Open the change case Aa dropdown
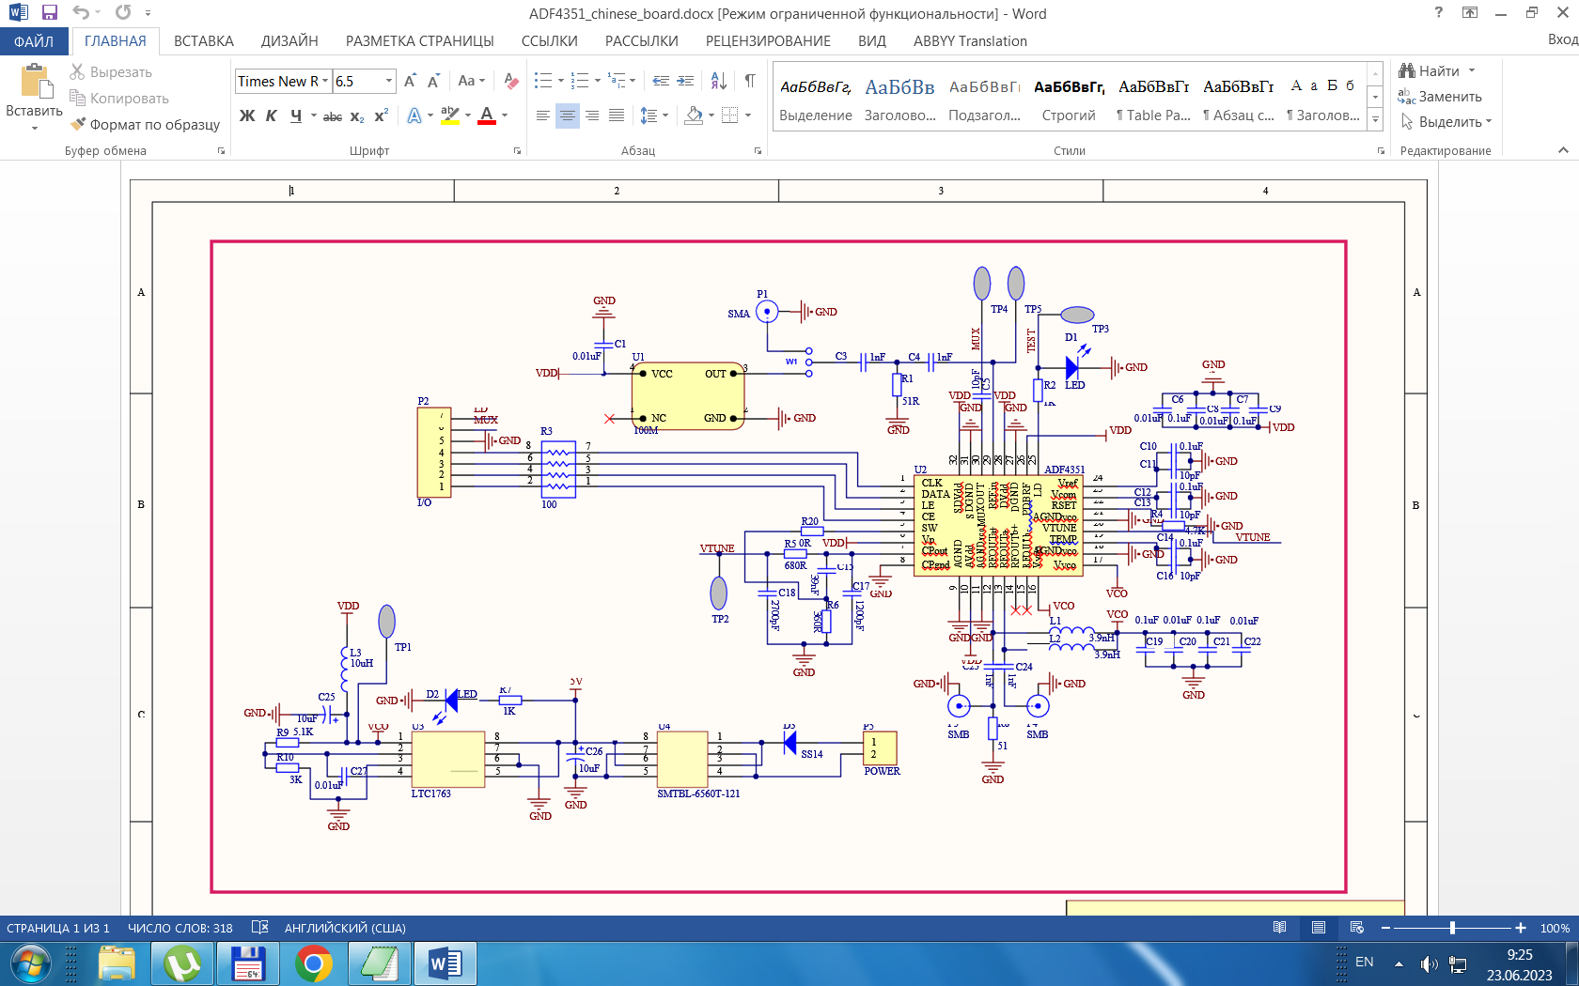This screenshot has height=986, width=1579. click(472, 82)
